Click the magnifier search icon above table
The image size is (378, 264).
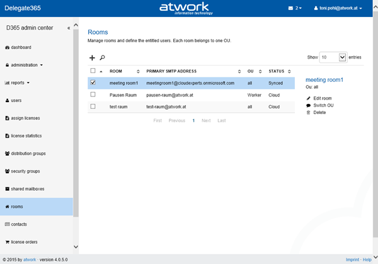[x=102, y=57]
